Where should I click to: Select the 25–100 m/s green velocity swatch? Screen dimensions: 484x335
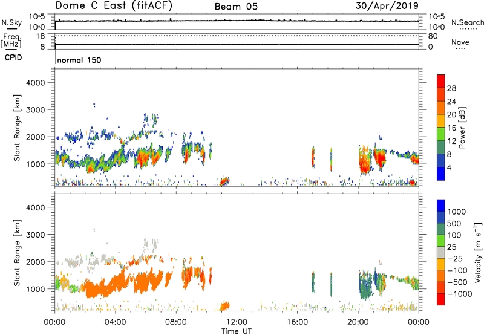(x=441, y=241)
